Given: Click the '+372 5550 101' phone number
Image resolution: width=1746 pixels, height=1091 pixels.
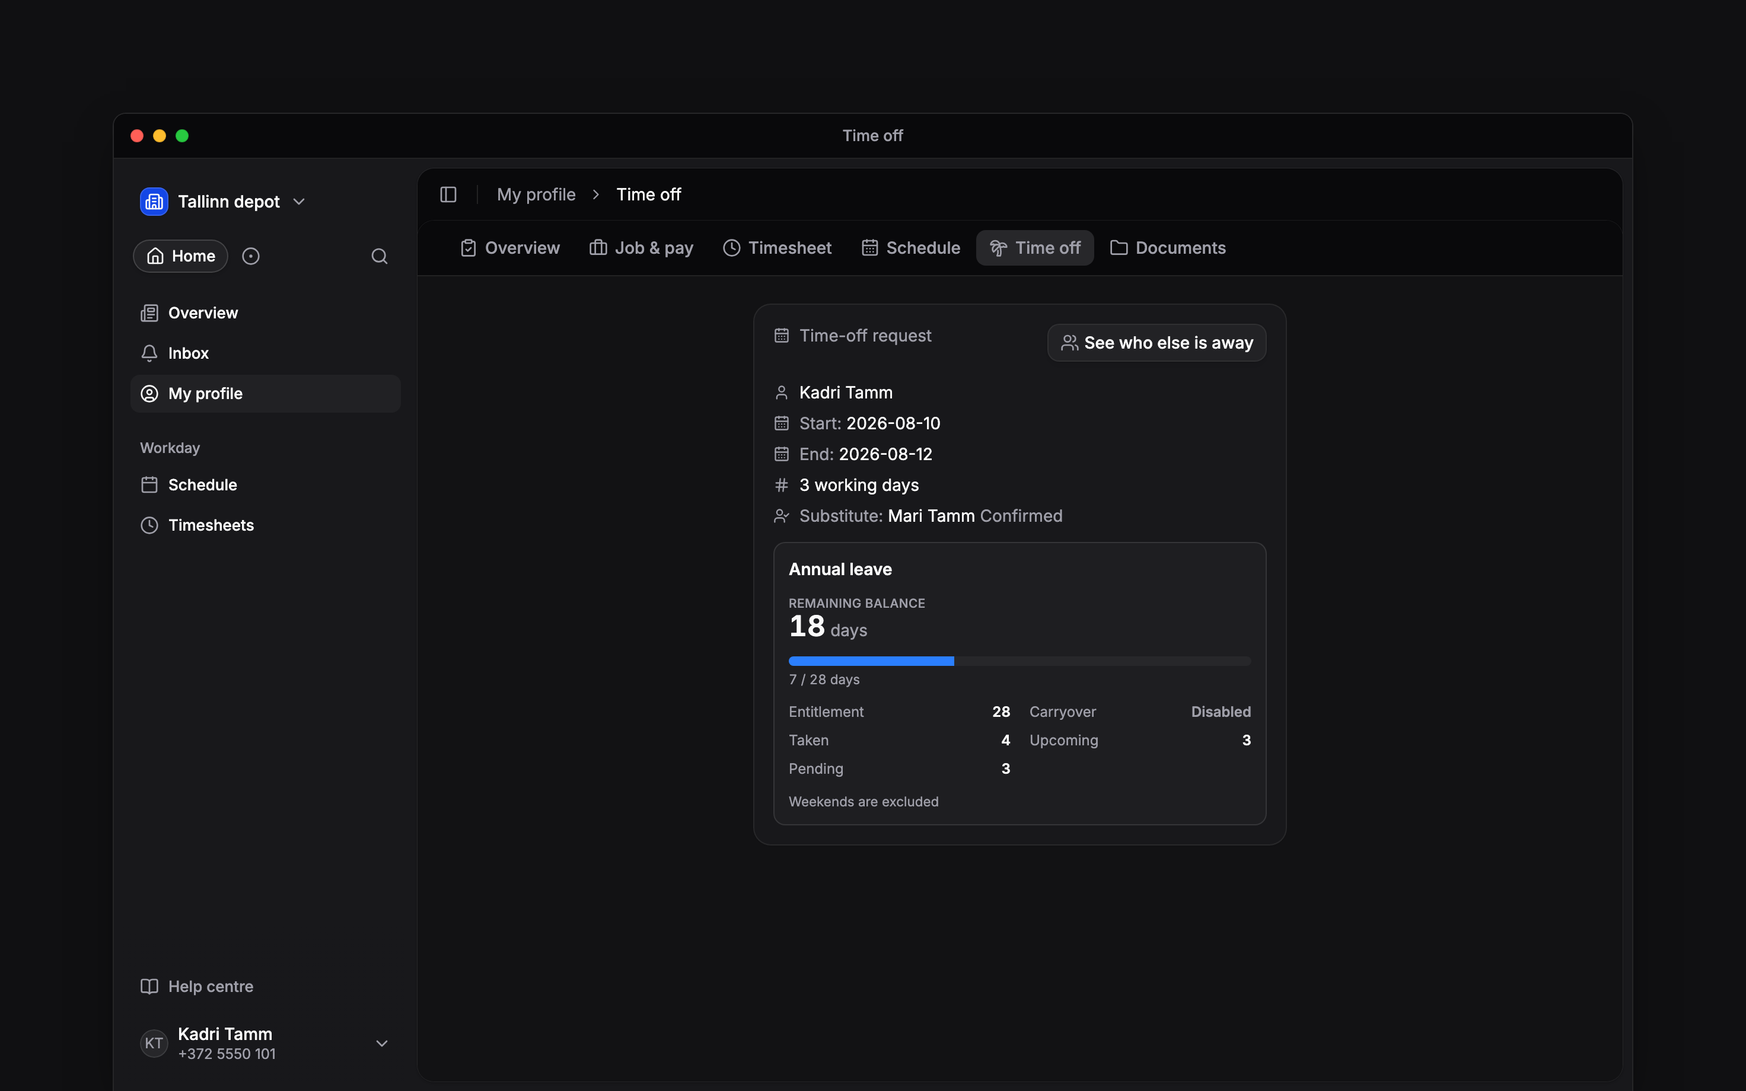Looking at the screenshot, I should (x=227, y=1054).
